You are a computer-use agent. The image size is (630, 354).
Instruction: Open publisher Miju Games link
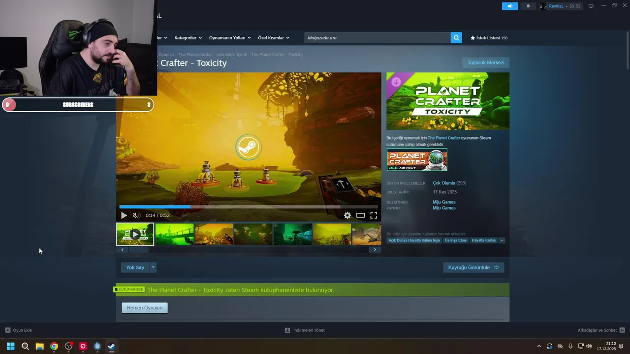click(444, 208)
